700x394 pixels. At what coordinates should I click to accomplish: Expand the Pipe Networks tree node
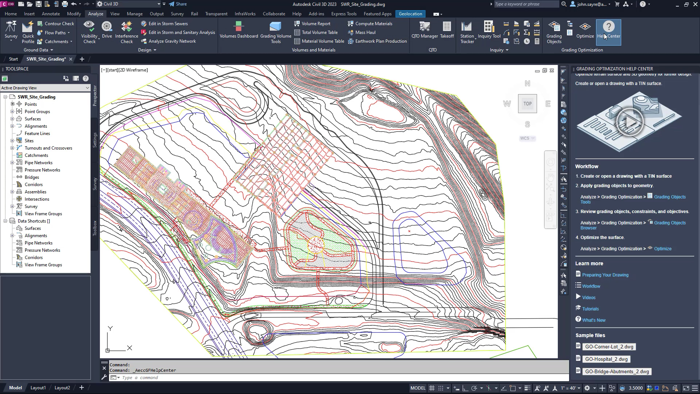(x=12, y=162)
